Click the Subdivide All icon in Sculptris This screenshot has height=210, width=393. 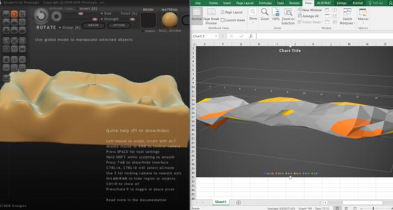[x=22, y=41]
